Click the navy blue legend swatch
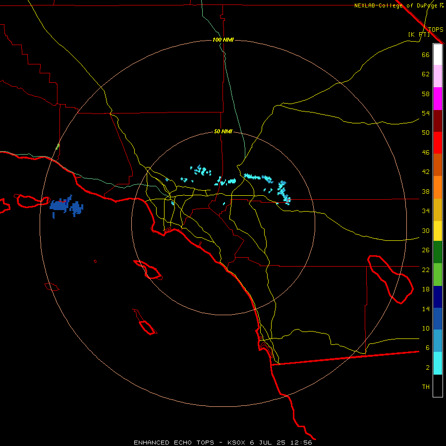 pyautogui.click(x=438, y=297)
